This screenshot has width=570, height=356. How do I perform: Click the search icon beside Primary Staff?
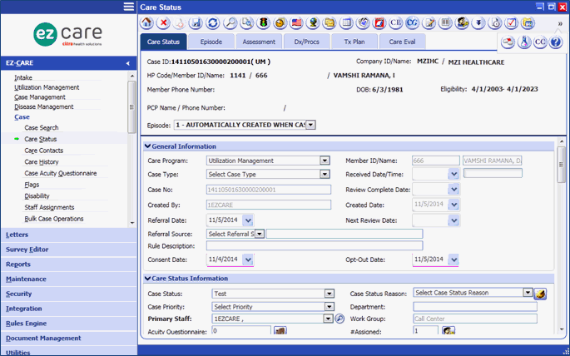(x=340, y=319)
